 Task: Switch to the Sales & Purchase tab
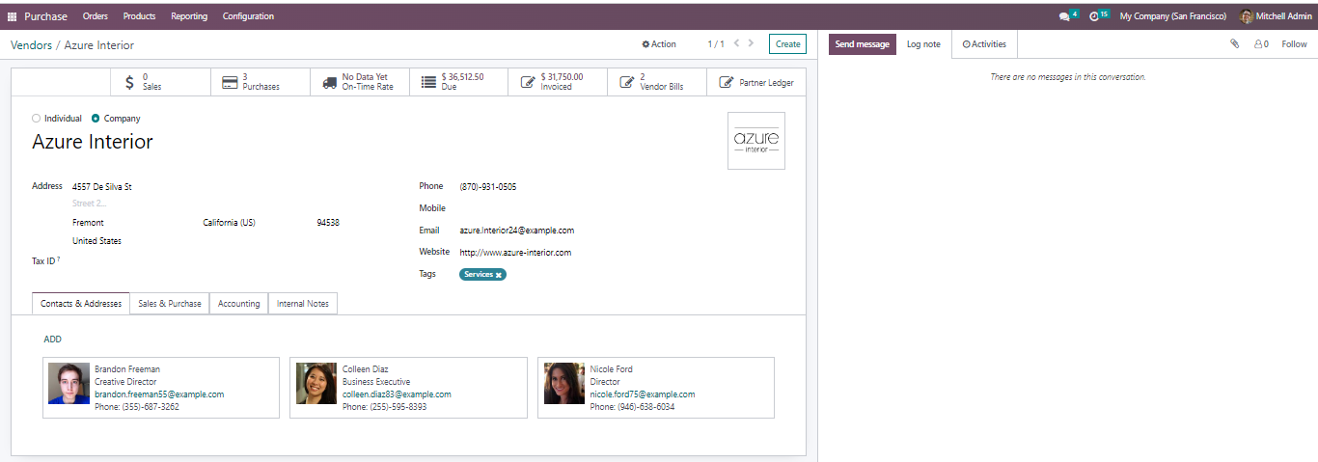coord(170,304)
